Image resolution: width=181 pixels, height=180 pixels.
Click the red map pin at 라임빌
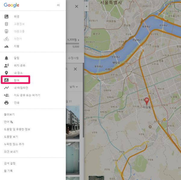click(147, 101)
